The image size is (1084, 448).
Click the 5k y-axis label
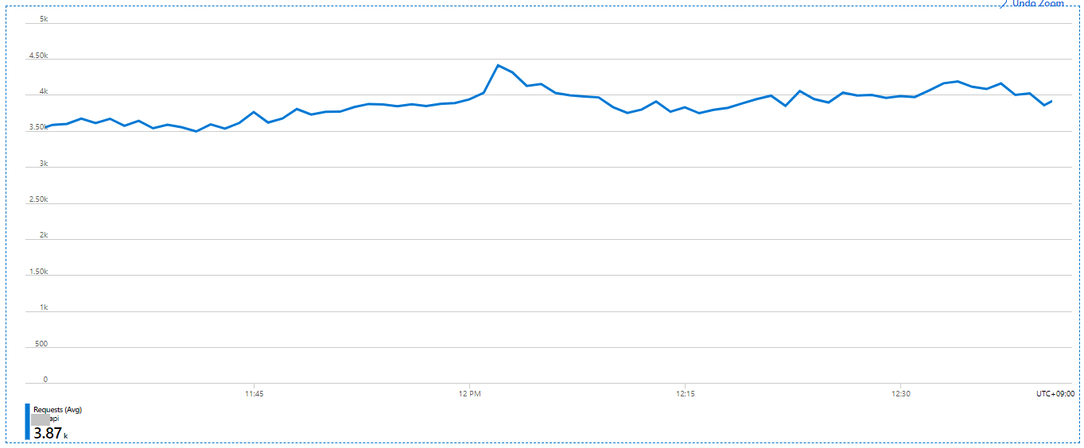coord(44,19)
